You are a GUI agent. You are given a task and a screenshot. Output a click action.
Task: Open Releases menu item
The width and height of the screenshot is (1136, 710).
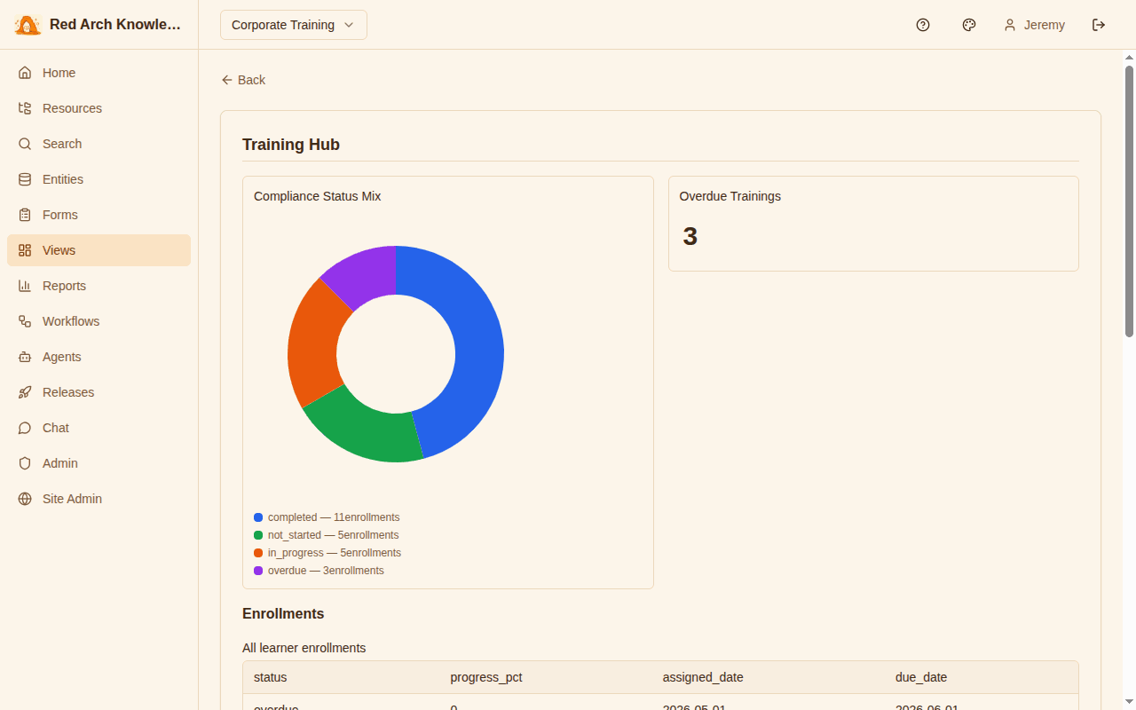click(x=99, y=392)
